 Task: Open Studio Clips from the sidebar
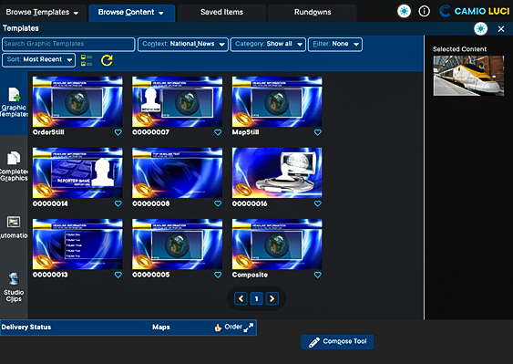point(14,286)
